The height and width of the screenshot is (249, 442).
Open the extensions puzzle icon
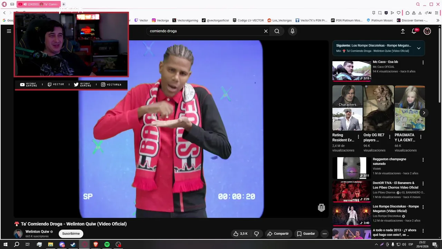[407, 13]
